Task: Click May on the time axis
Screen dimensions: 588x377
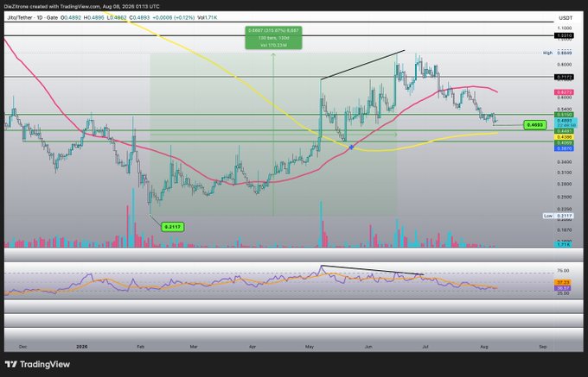Action: 310,347
